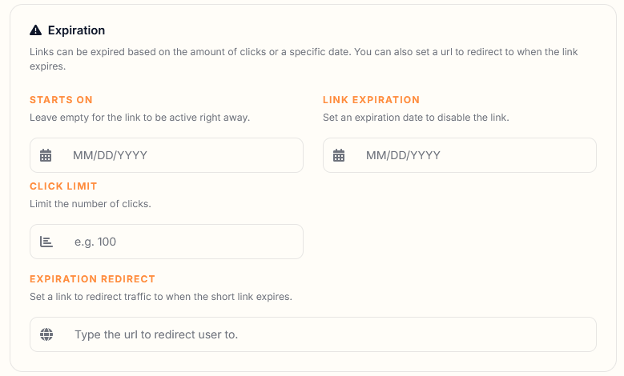This screenshot has width=624, height=376.
Task: Focus the Starts On date input
Action: 167,155
